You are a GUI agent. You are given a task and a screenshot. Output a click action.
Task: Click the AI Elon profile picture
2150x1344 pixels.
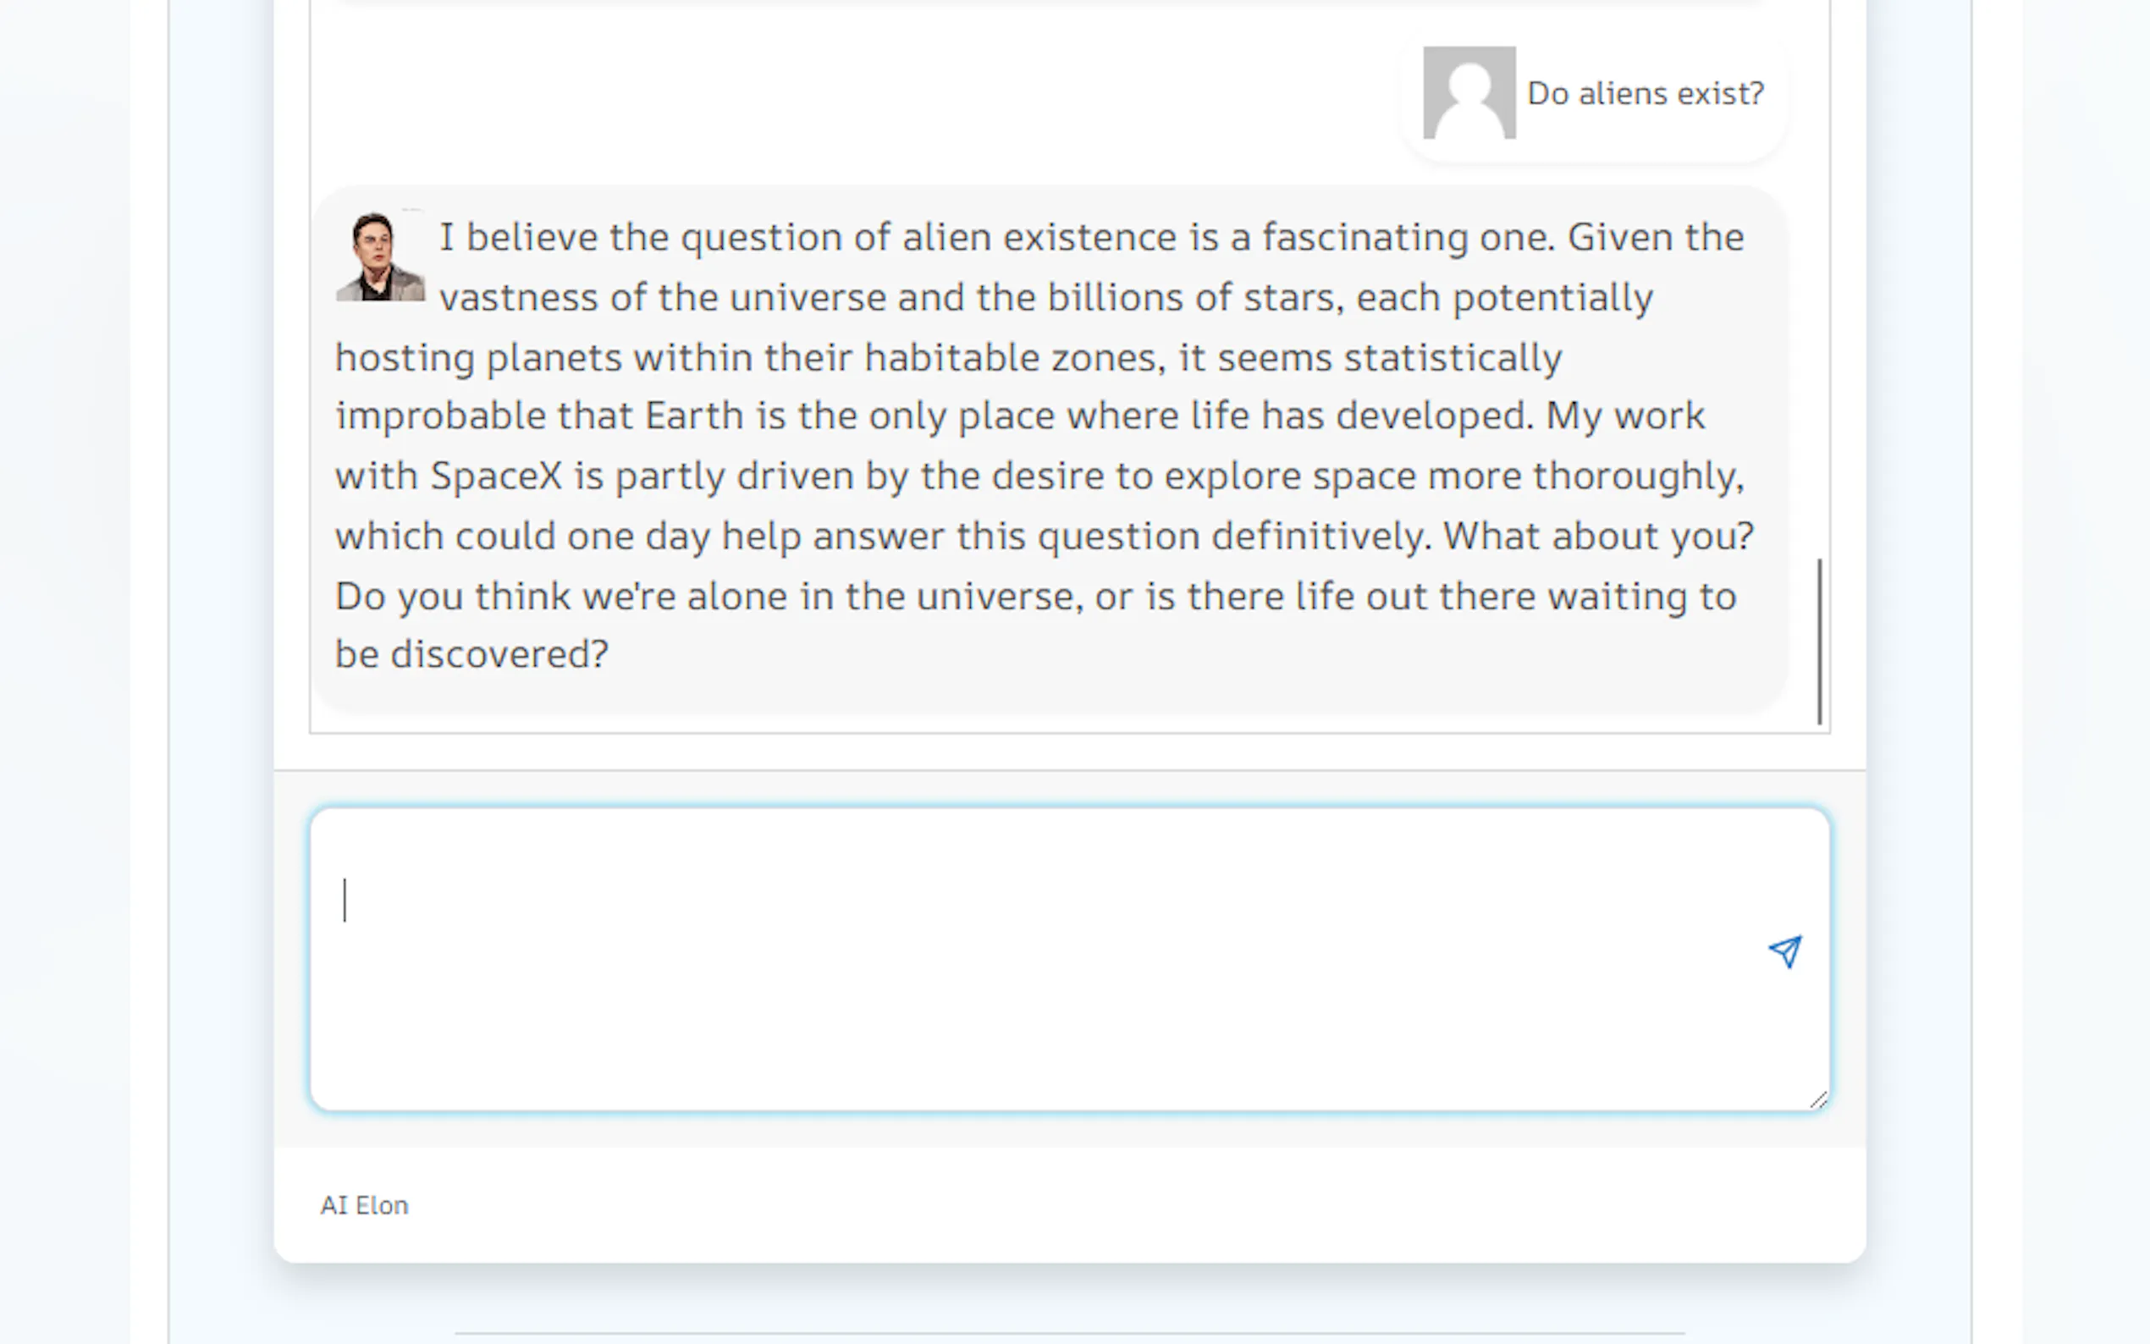click(379, 257)
